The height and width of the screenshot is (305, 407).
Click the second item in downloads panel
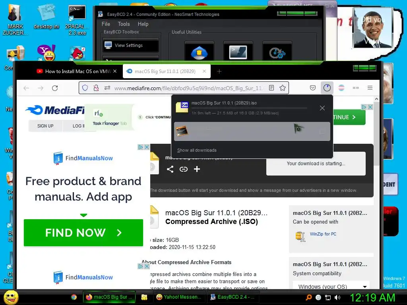point(252,131)
